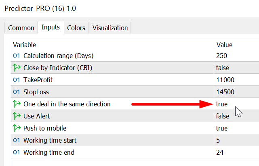The width and height of the screenshot is (259, 166).
Task: Edit the Calculation range value 250
Action: click(x=222, y=56)
